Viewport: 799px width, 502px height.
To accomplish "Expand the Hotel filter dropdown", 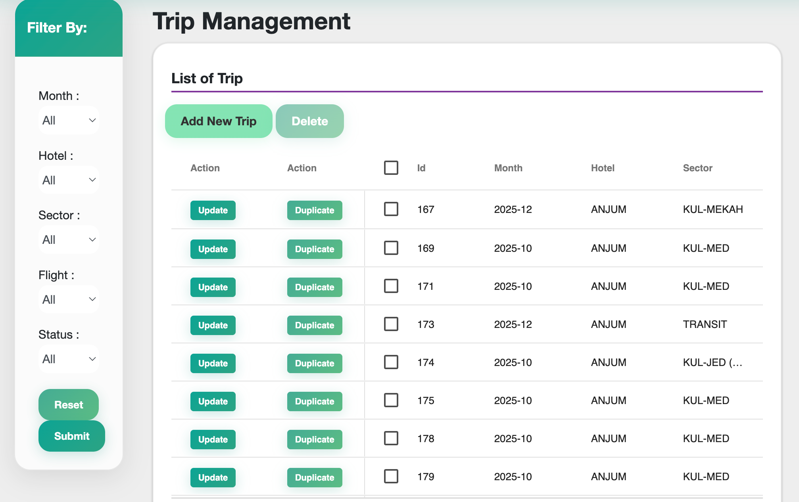I will point(69,180).
